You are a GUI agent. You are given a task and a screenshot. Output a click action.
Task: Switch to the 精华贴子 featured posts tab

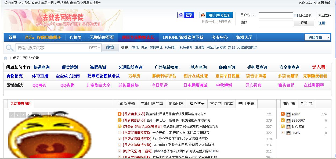[x=197, y=104]
